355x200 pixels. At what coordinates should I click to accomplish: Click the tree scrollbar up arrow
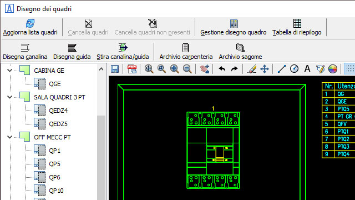click(101, 69)
